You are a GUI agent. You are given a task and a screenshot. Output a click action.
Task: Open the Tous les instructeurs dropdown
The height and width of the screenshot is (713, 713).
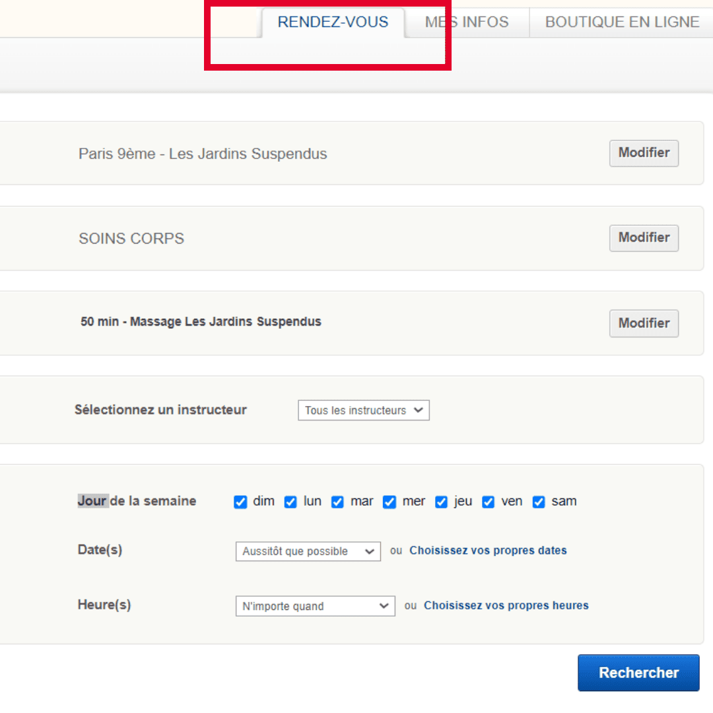tap(364, 410)
